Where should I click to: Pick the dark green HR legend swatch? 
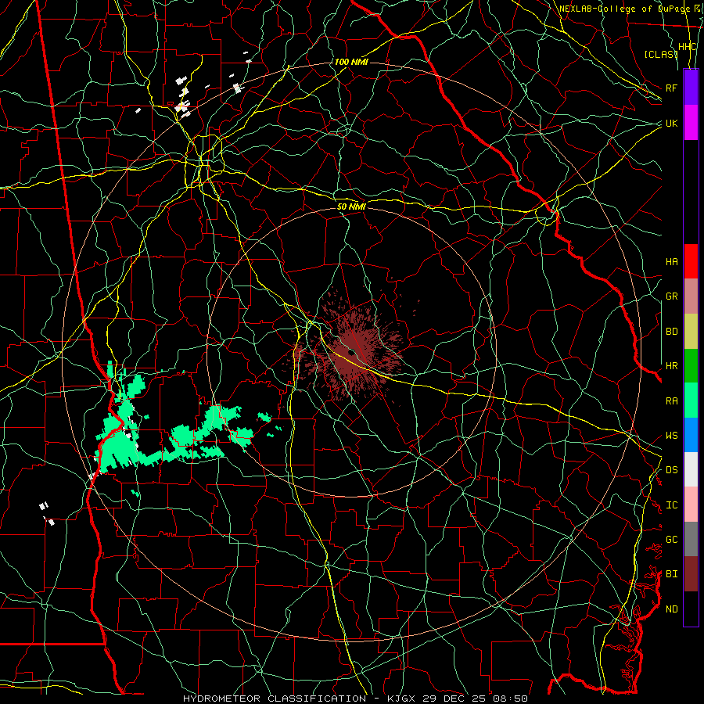(x=691, y=365)
